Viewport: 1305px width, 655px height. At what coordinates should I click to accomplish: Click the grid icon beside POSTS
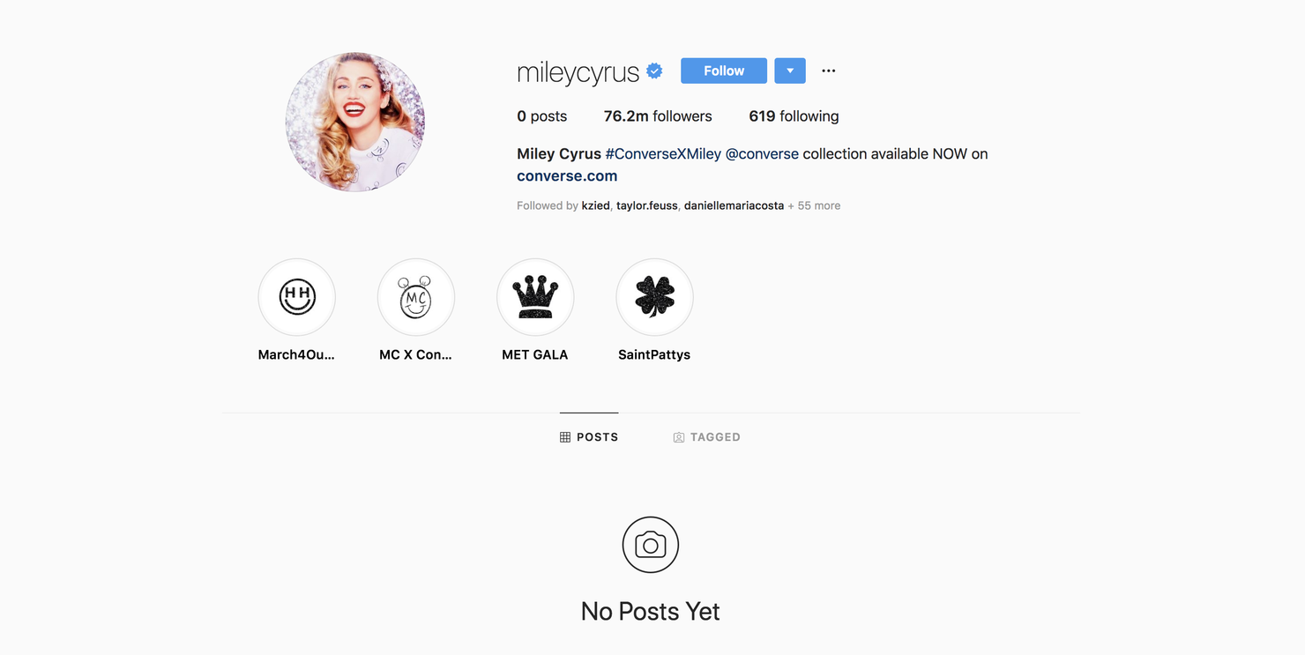(565, 437)
